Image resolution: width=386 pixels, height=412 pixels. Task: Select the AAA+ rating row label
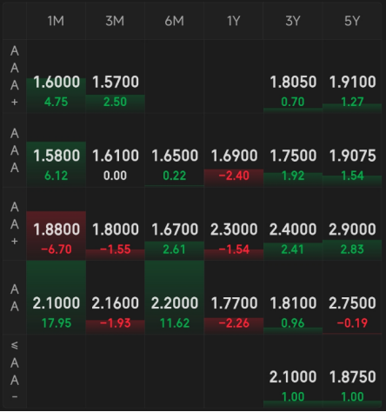15,76
